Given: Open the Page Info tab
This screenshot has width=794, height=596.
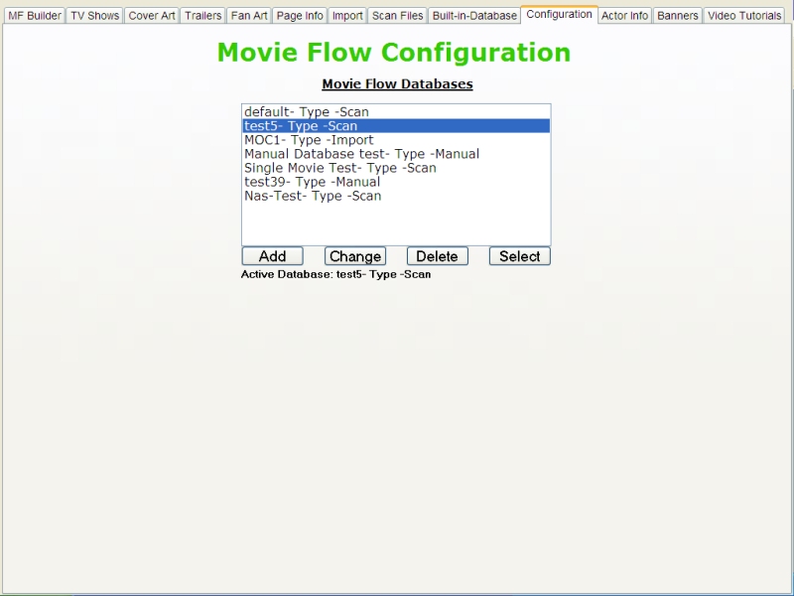Looking at the screenshot, I should pos(300,15).
